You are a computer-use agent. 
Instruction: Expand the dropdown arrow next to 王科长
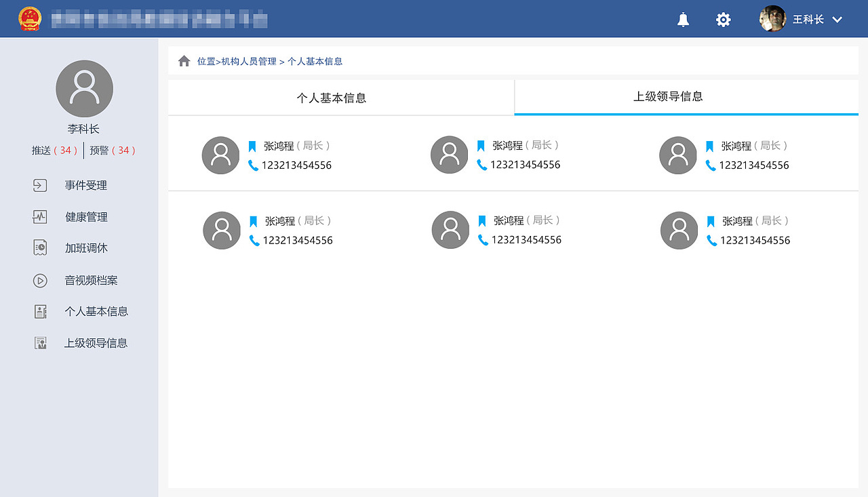click(x=837, y=20)
